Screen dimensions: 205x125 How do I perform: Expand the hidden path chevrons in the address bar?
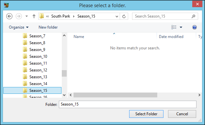[x=47, y=16]
